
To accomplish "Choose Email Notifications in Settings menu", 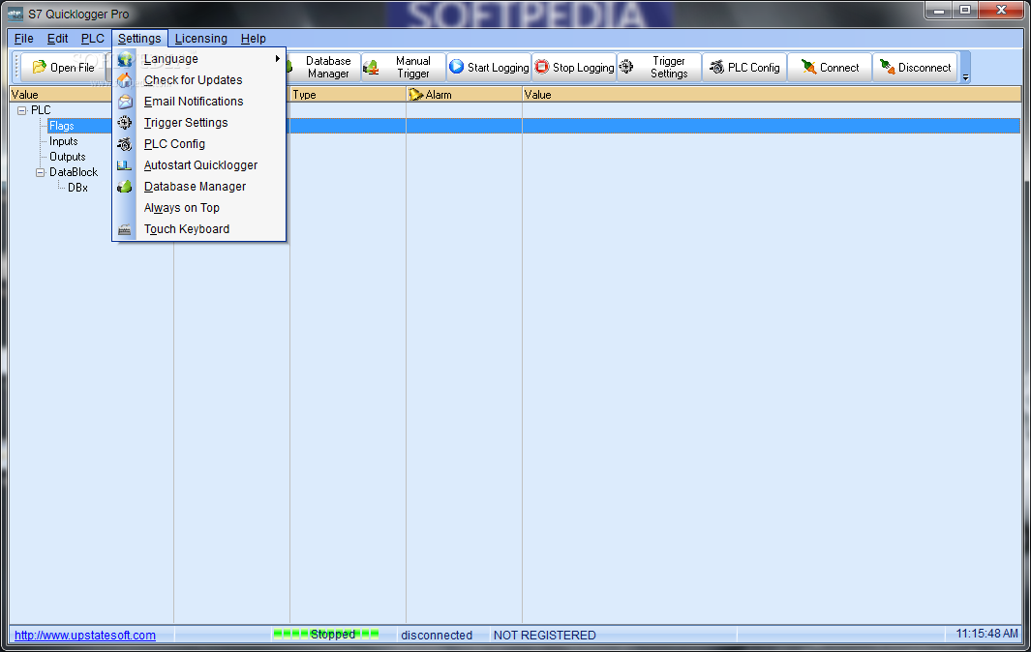I will pyautogui.click(x=199, y=102).
